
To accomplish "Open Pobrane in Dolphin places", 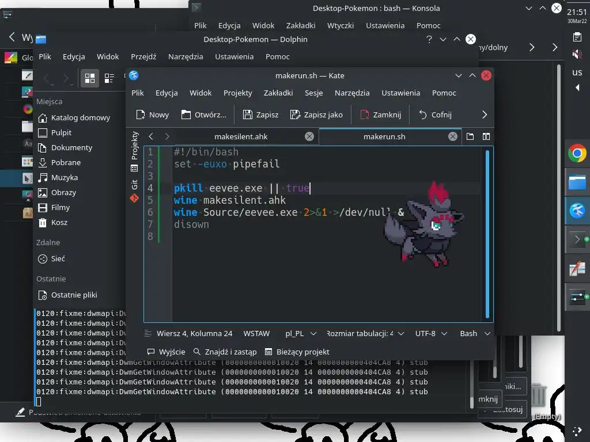I will [x=60, y=163].
